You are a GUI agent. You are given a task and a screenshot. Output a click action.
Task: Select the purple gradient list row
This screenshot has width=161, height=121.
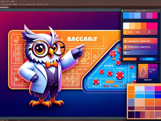click(140, 47)
